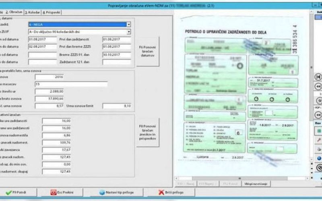322x201 pixels.
Task: Open the '6 - NEGA' dropdown arrow
Action: [128, 24]
